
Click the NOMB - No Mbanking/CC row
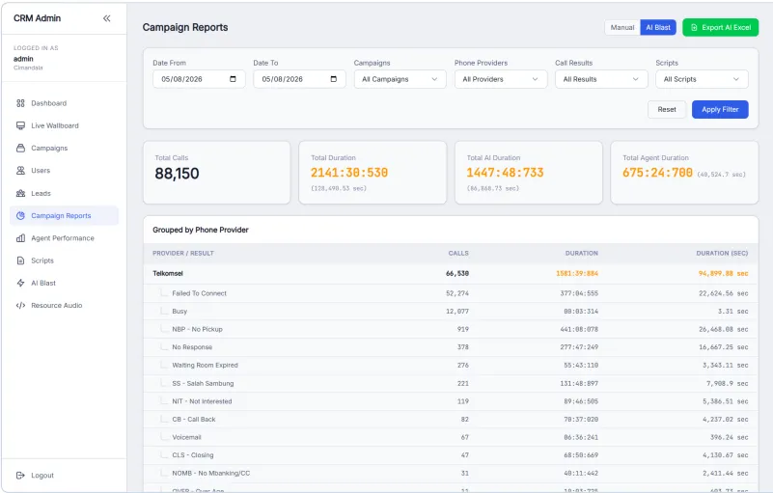pos(451,474)
